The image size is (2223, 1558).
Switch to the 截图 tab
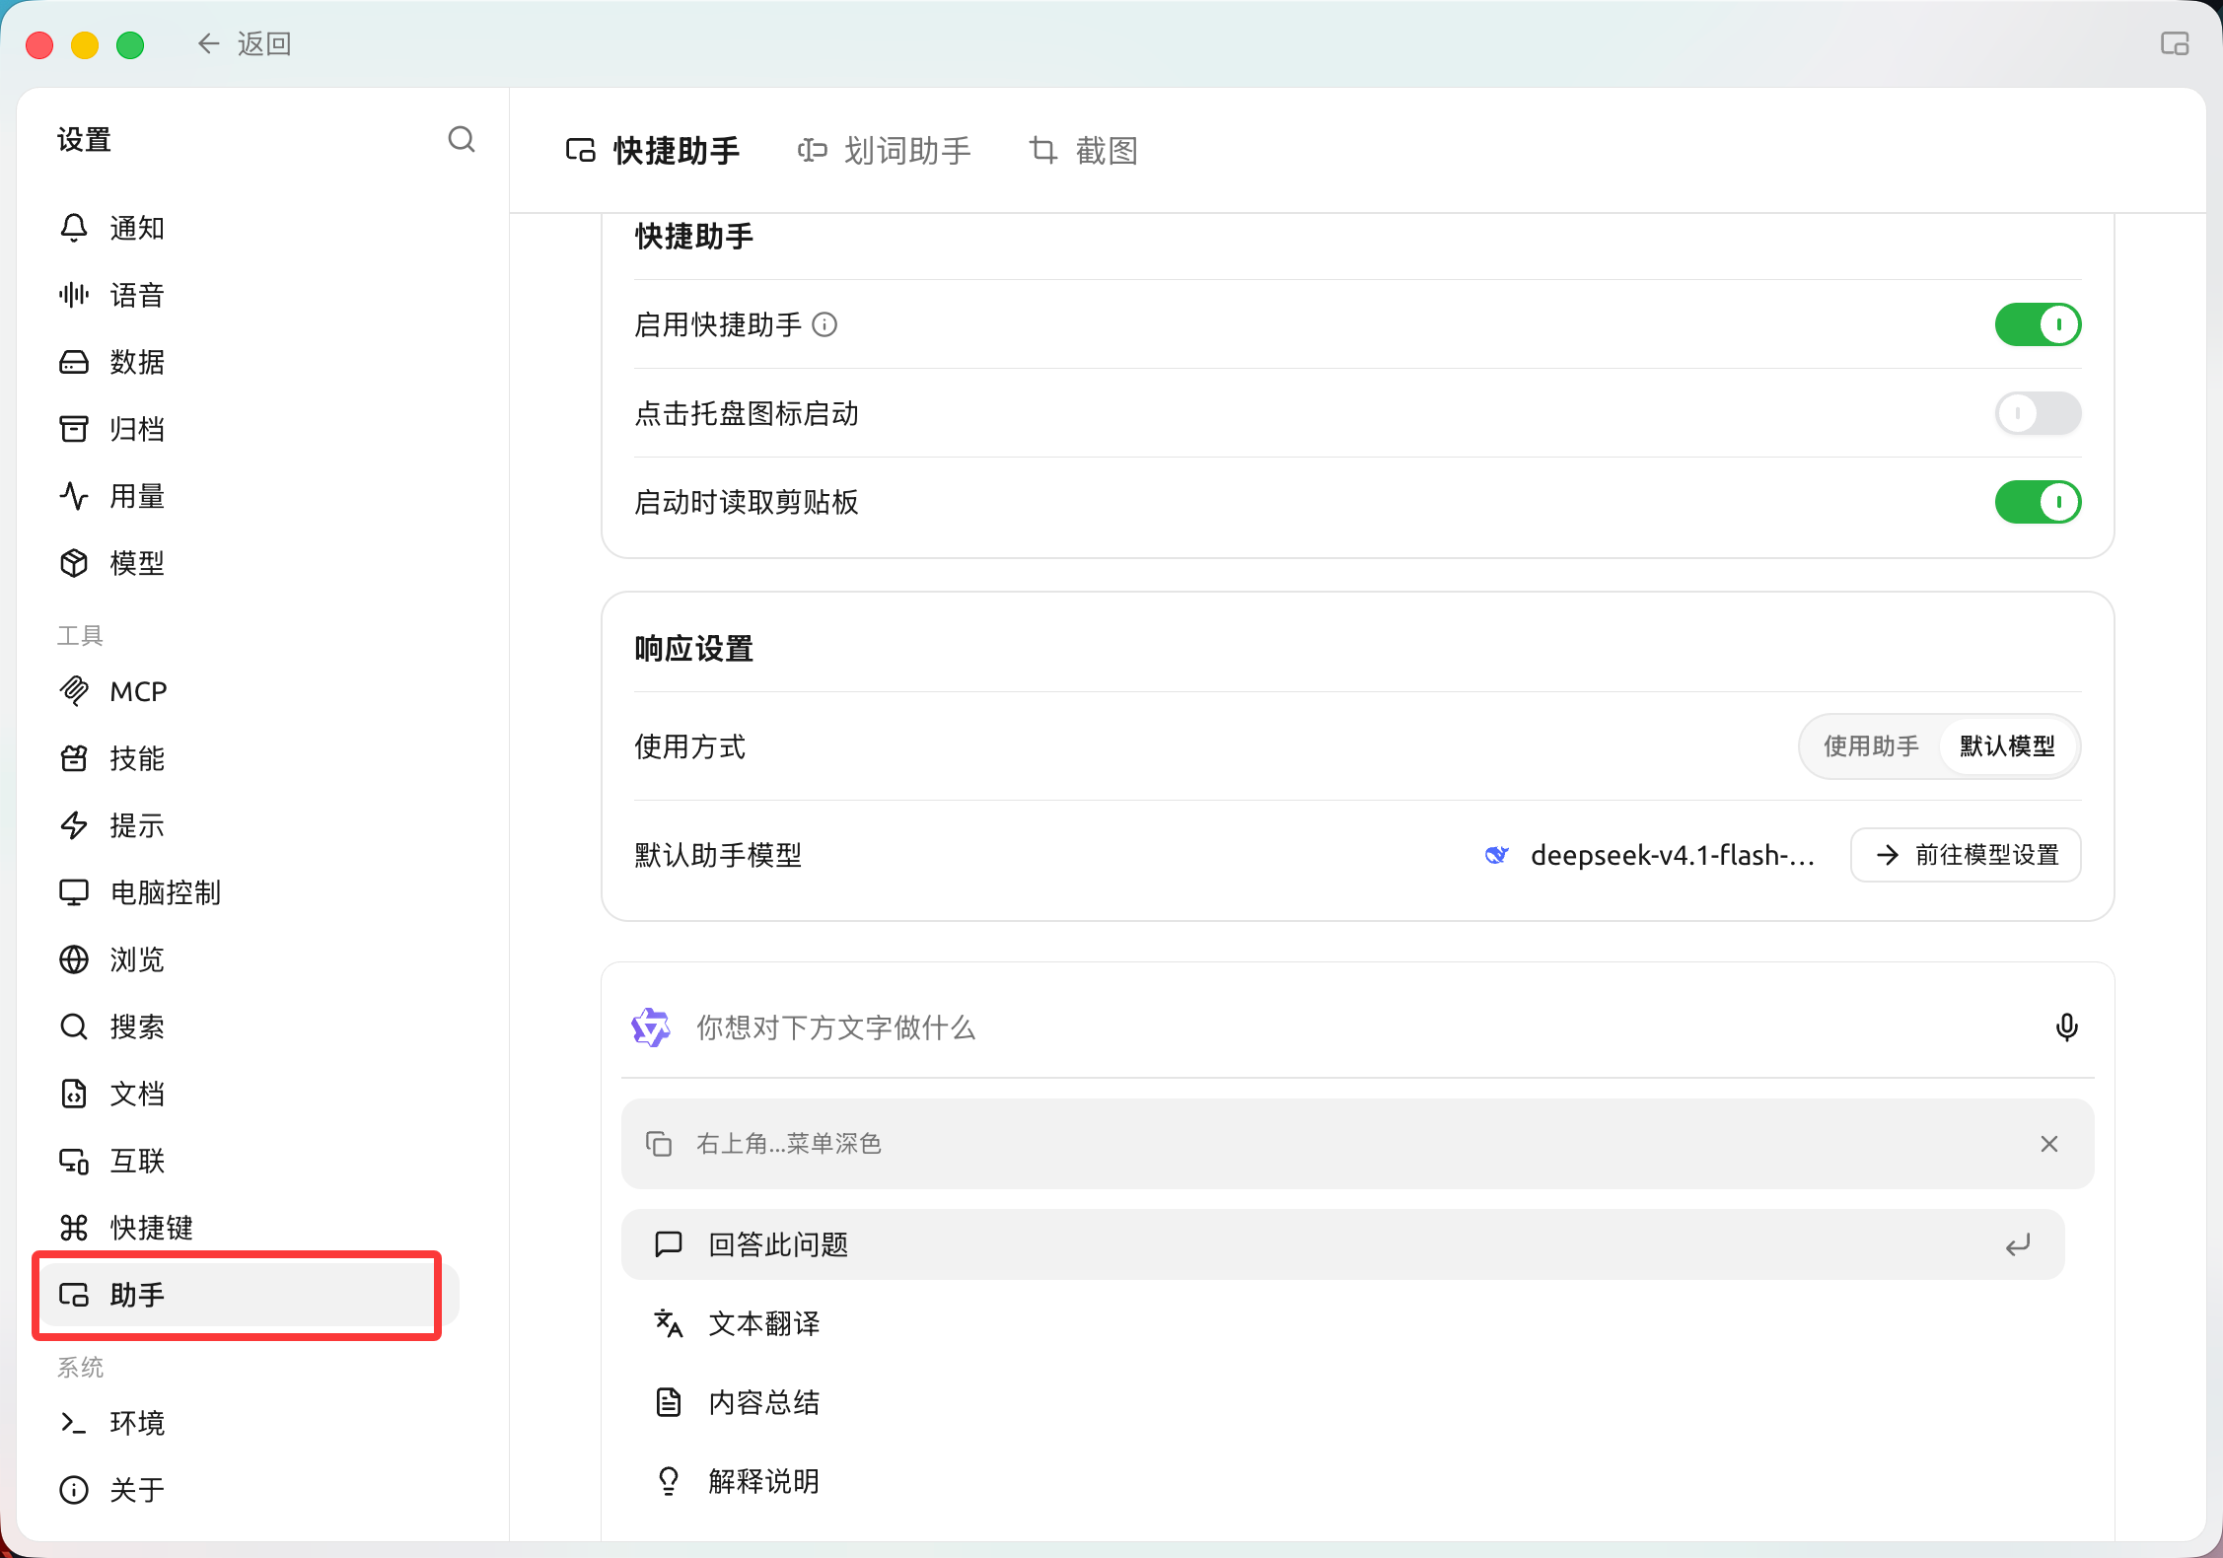pos(1083,151)
